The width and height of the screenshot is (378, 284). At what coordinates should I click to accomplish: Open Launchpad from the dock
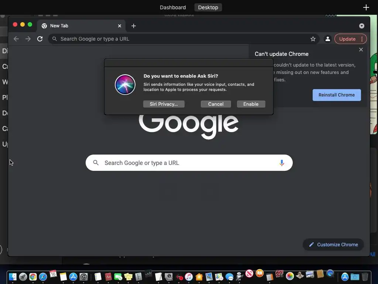point(23,277)
